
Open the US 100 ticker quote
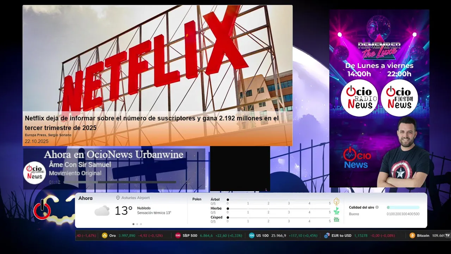click(283, 236)
